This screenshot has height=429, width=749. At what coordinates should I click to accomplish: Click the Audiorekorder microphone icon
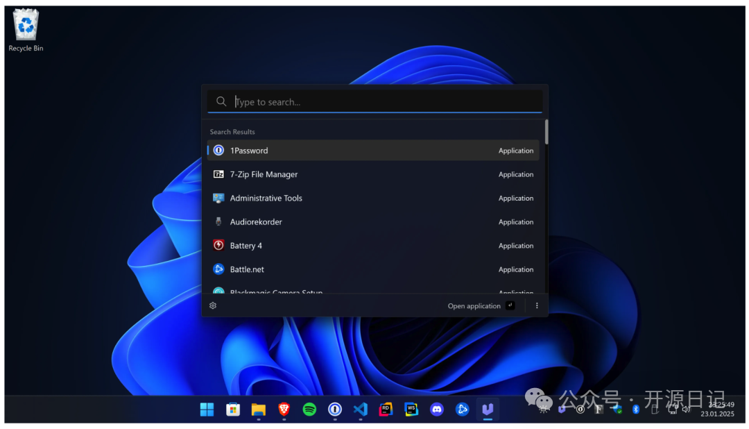[218, 222]
